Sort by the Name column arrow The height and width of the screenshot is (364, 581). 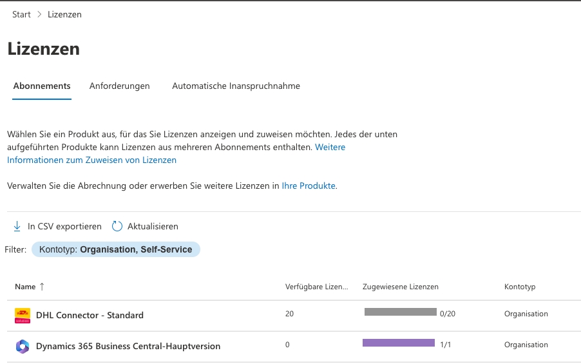(x=42, y=287)
